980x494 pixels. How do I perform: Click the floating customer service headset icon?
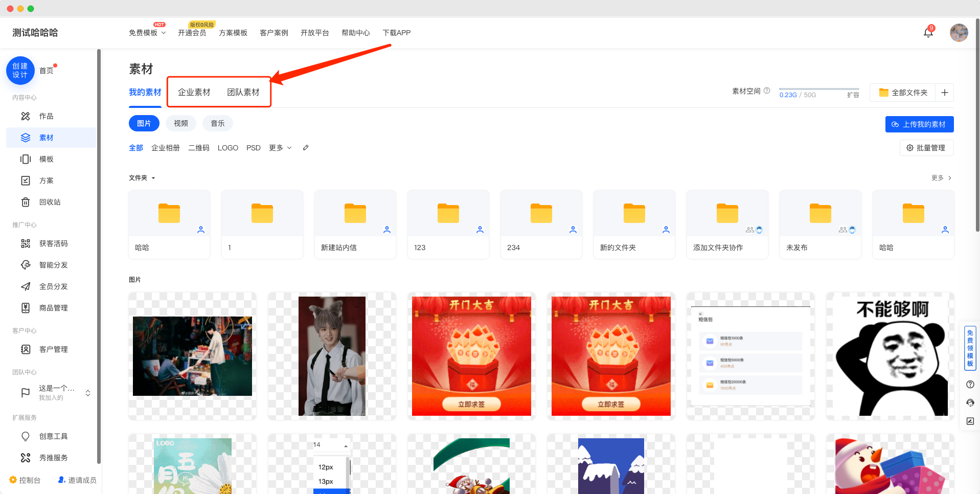point(970,403)
